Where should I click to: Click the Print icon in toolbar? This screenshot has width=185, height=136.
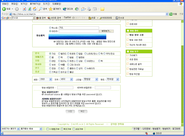(x=89, y=9)
